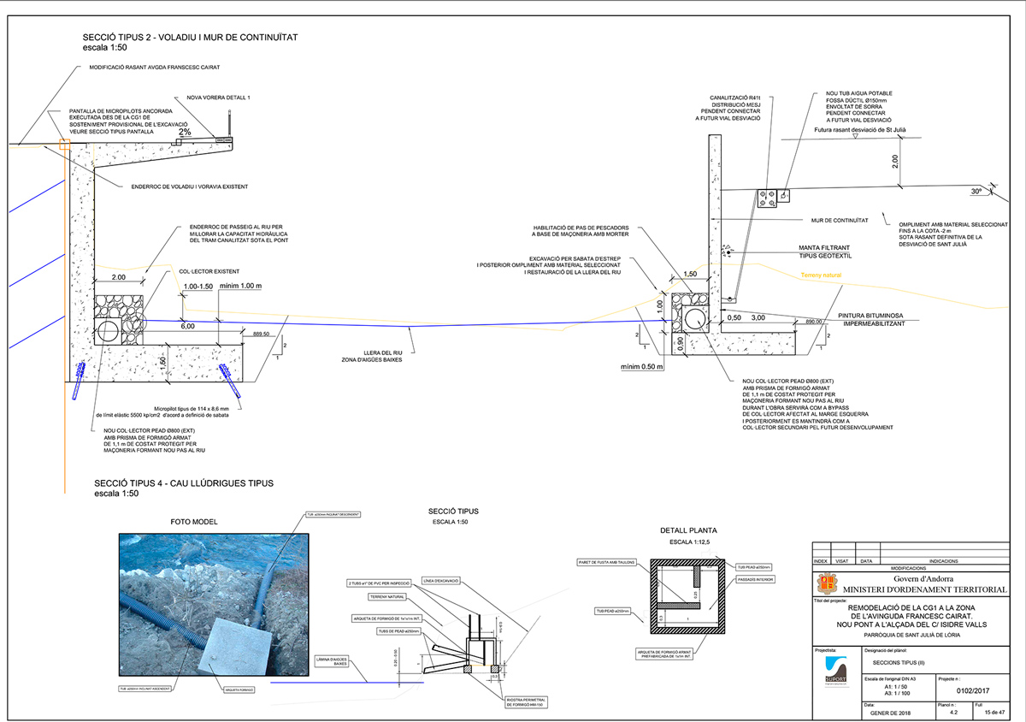Click the 'FOTO MODEL' caption
The width and height of the screenshot is (1026, 722).
195,522
